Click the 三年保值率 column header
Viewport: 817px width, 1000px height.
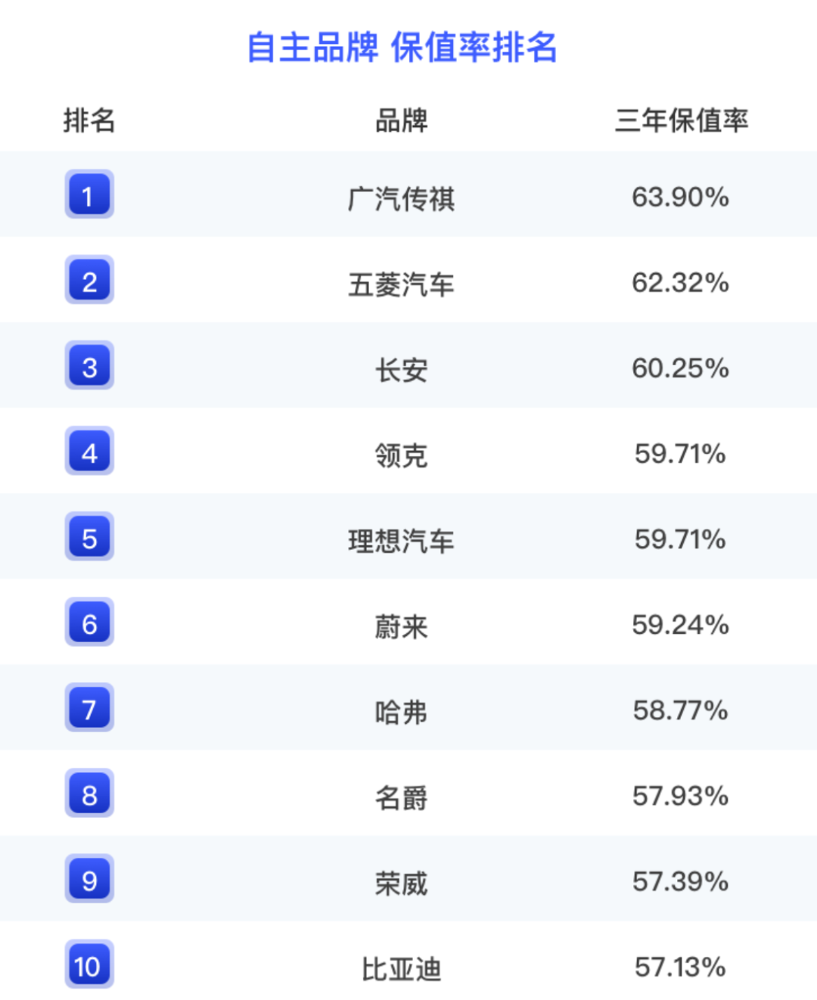coord(681,120)
